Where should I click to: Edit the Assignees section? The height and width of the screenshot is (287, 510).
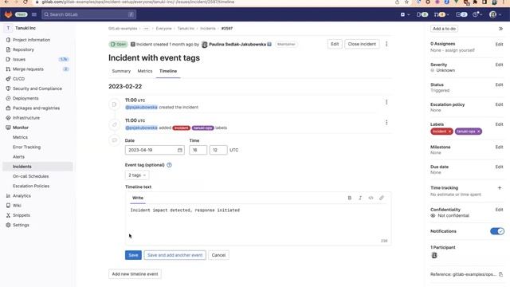tap(500, 45)
